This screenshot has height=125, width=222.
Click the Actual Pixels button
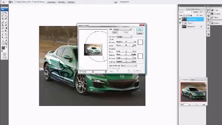(x=51, y=2)
